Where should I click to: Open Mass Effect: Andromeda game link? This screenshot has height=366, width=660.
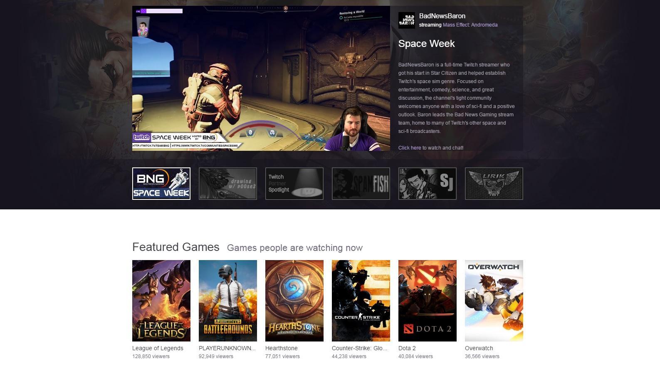pyautogui.click(x=470, y=25)
